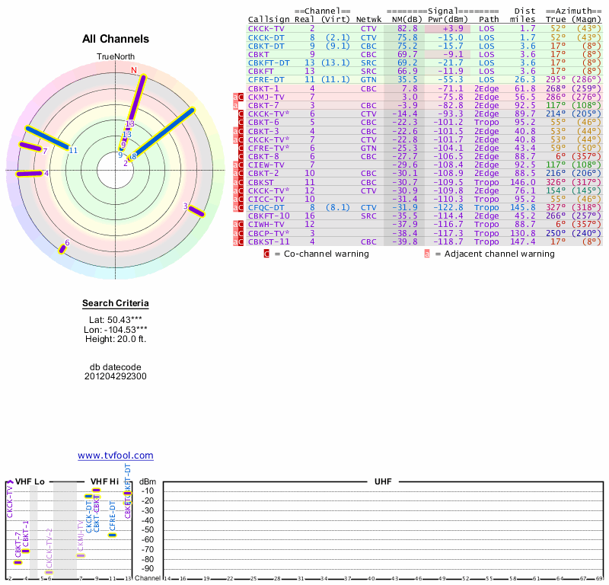This screenshot has width=609, height=585.
Task: Select the CFQC-DT callsign
Action: coord(266,207)
